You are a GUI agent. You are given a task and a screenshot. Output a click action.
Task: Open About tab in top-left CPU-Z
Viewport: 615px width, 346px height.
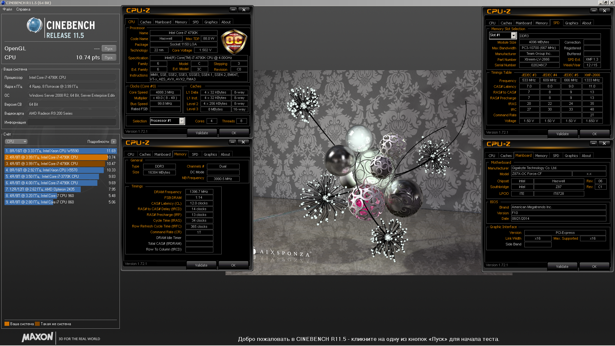pos(226,22)
